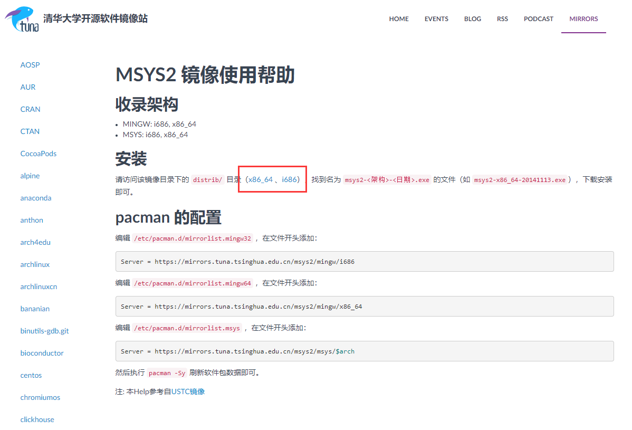Open the HOME navigation menu item

(398, 18)
